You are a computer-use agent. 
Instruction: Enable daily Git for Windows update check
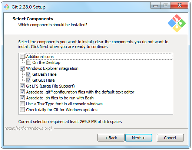[22, 110]
